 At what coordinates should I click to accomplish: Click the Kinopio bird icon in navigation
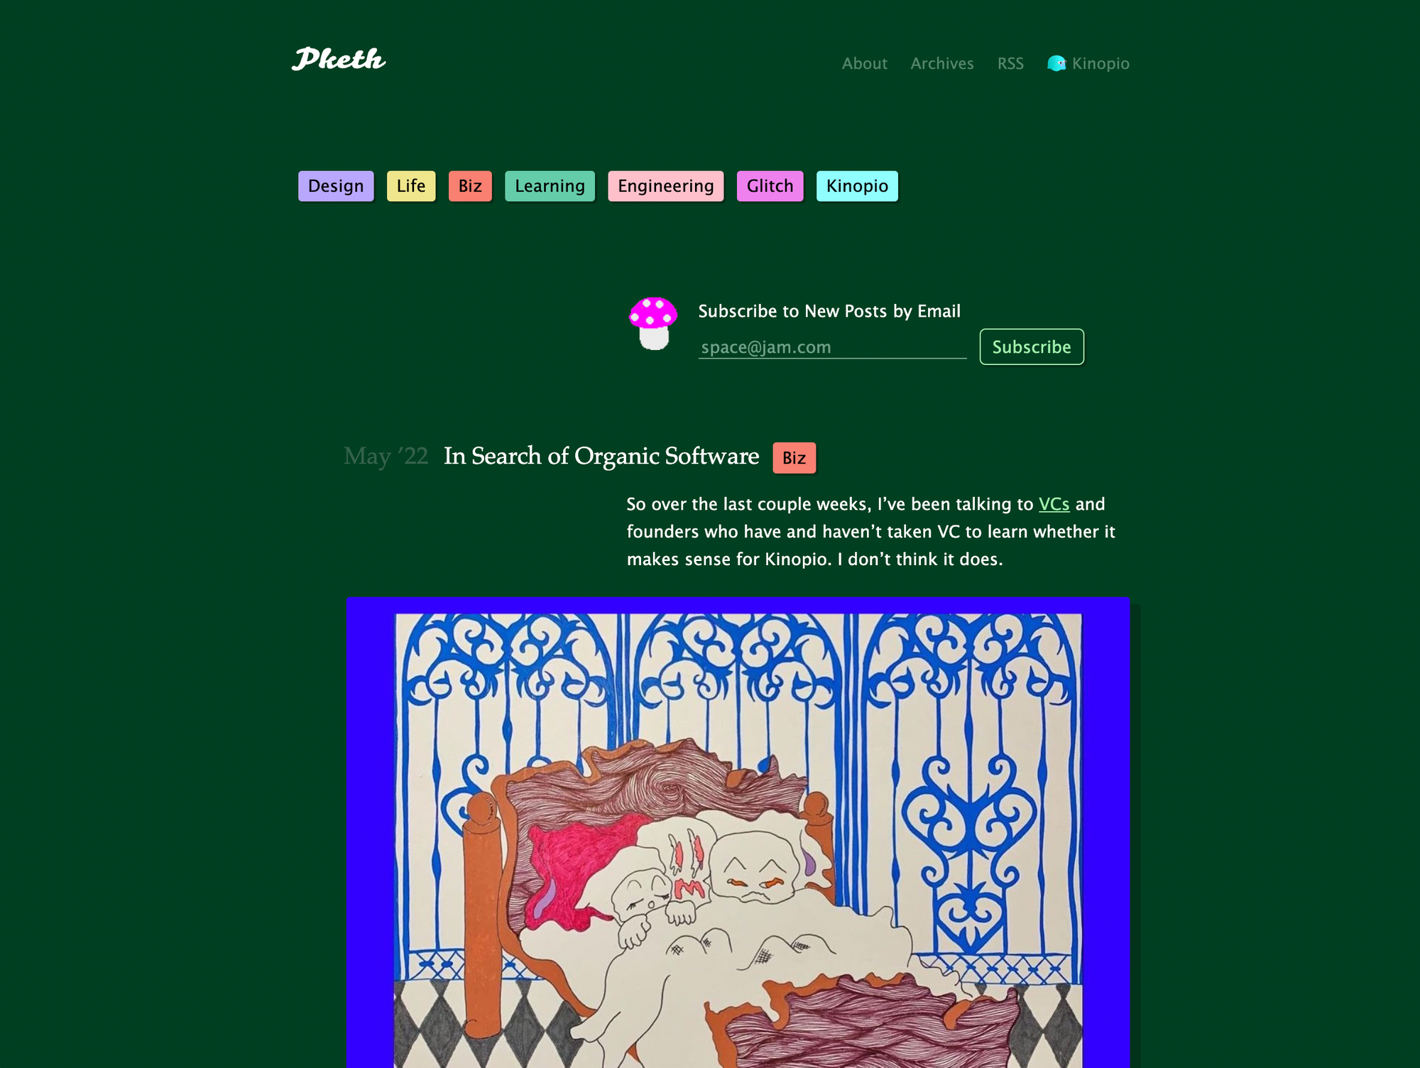click(x=1056, y=63)
